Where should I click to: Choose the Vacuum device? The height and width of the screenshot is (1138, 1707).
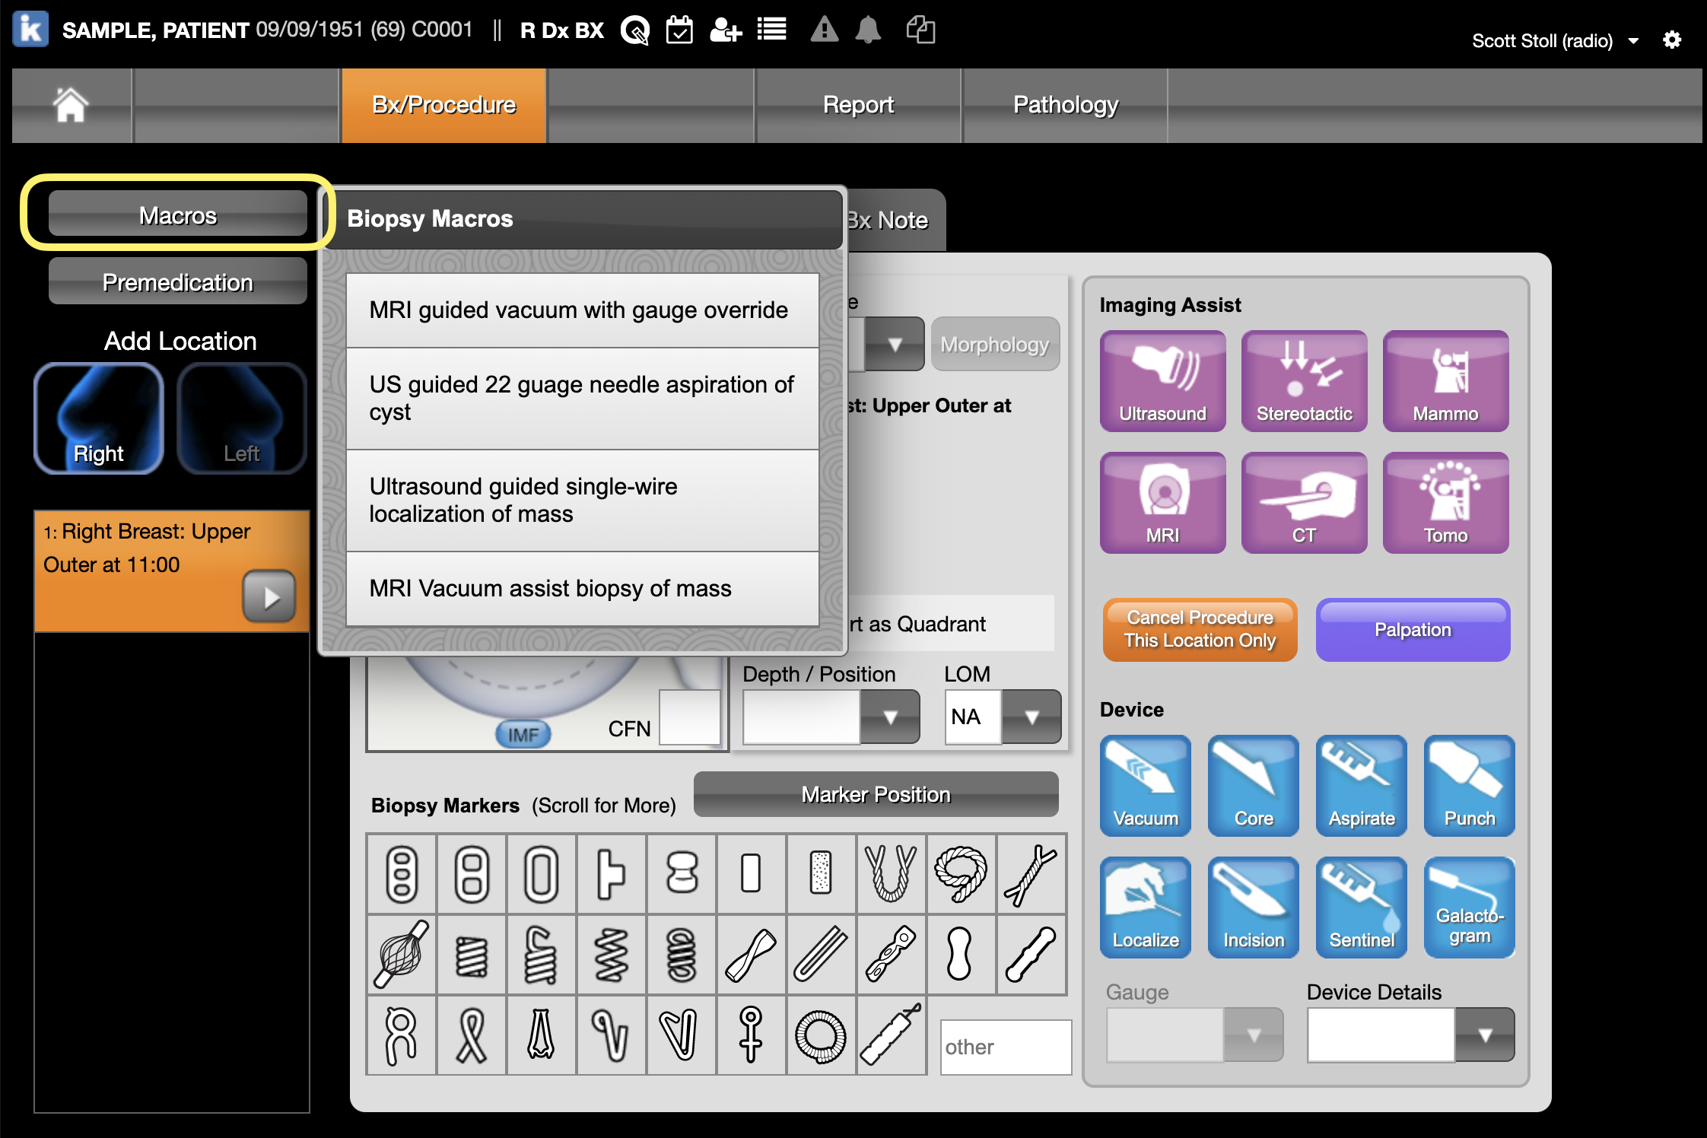1146,786
